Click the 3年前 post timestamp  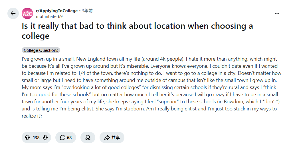[x=87, y=11]
